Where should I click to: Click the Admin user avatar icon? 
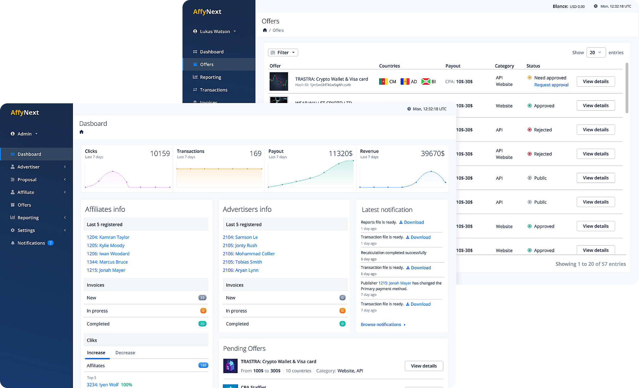(13, 134)
